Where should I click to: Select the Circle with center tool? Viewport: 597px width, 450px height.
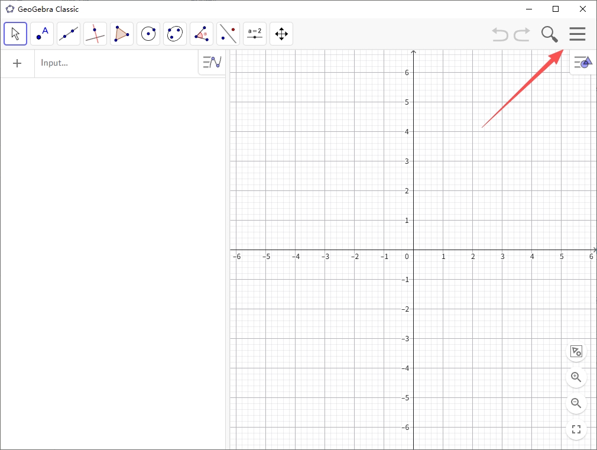[148, 34]
